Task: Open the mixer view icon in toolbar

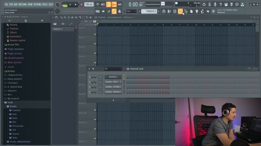Action: click(x=180, y=11)
